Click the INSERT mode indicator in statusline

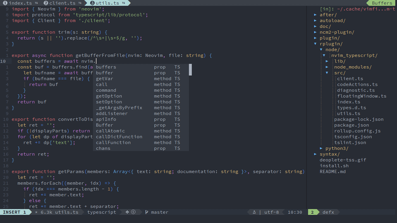[15, 212]
